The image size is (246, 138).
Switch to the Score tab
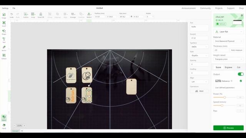click(218, 67)
